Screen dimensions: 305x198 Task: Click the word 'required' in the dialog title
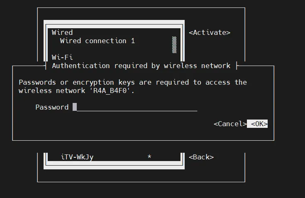[x=131, y=66]
